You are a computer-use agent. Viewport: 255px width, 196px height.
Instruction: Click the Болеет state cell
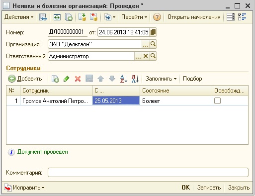click(176, 101)
